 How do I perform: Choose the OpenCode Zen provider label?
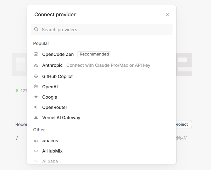point(58,54)
